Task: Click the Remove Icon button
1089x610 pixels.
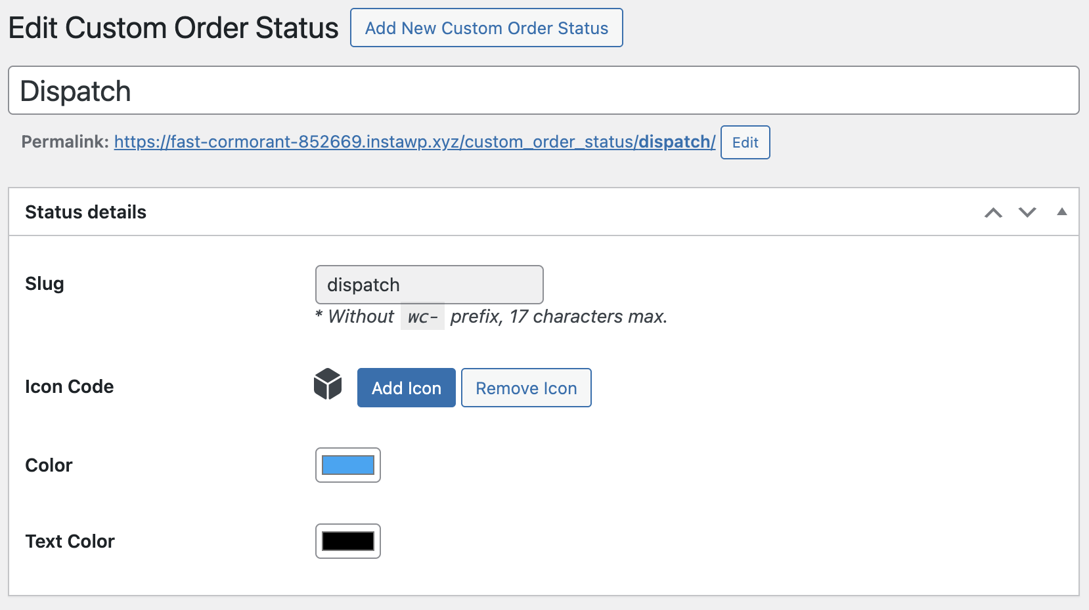Action: [x=526, y=388]
